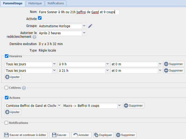Open the Groupe dropdown
The width and height of the screenshot is (186, 139).
pos(62,26)
